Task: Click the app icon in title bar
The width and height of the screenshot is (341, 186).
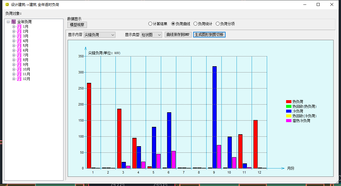Action: pos(7,4)
